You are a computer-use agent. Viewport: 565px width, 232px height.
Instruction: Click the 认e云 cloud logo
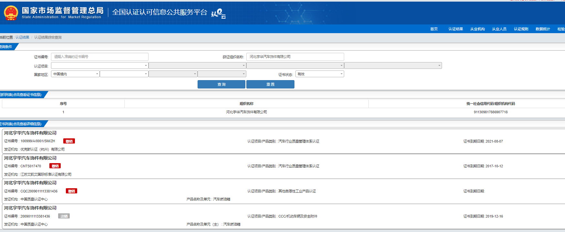click(x=218, y=14)
